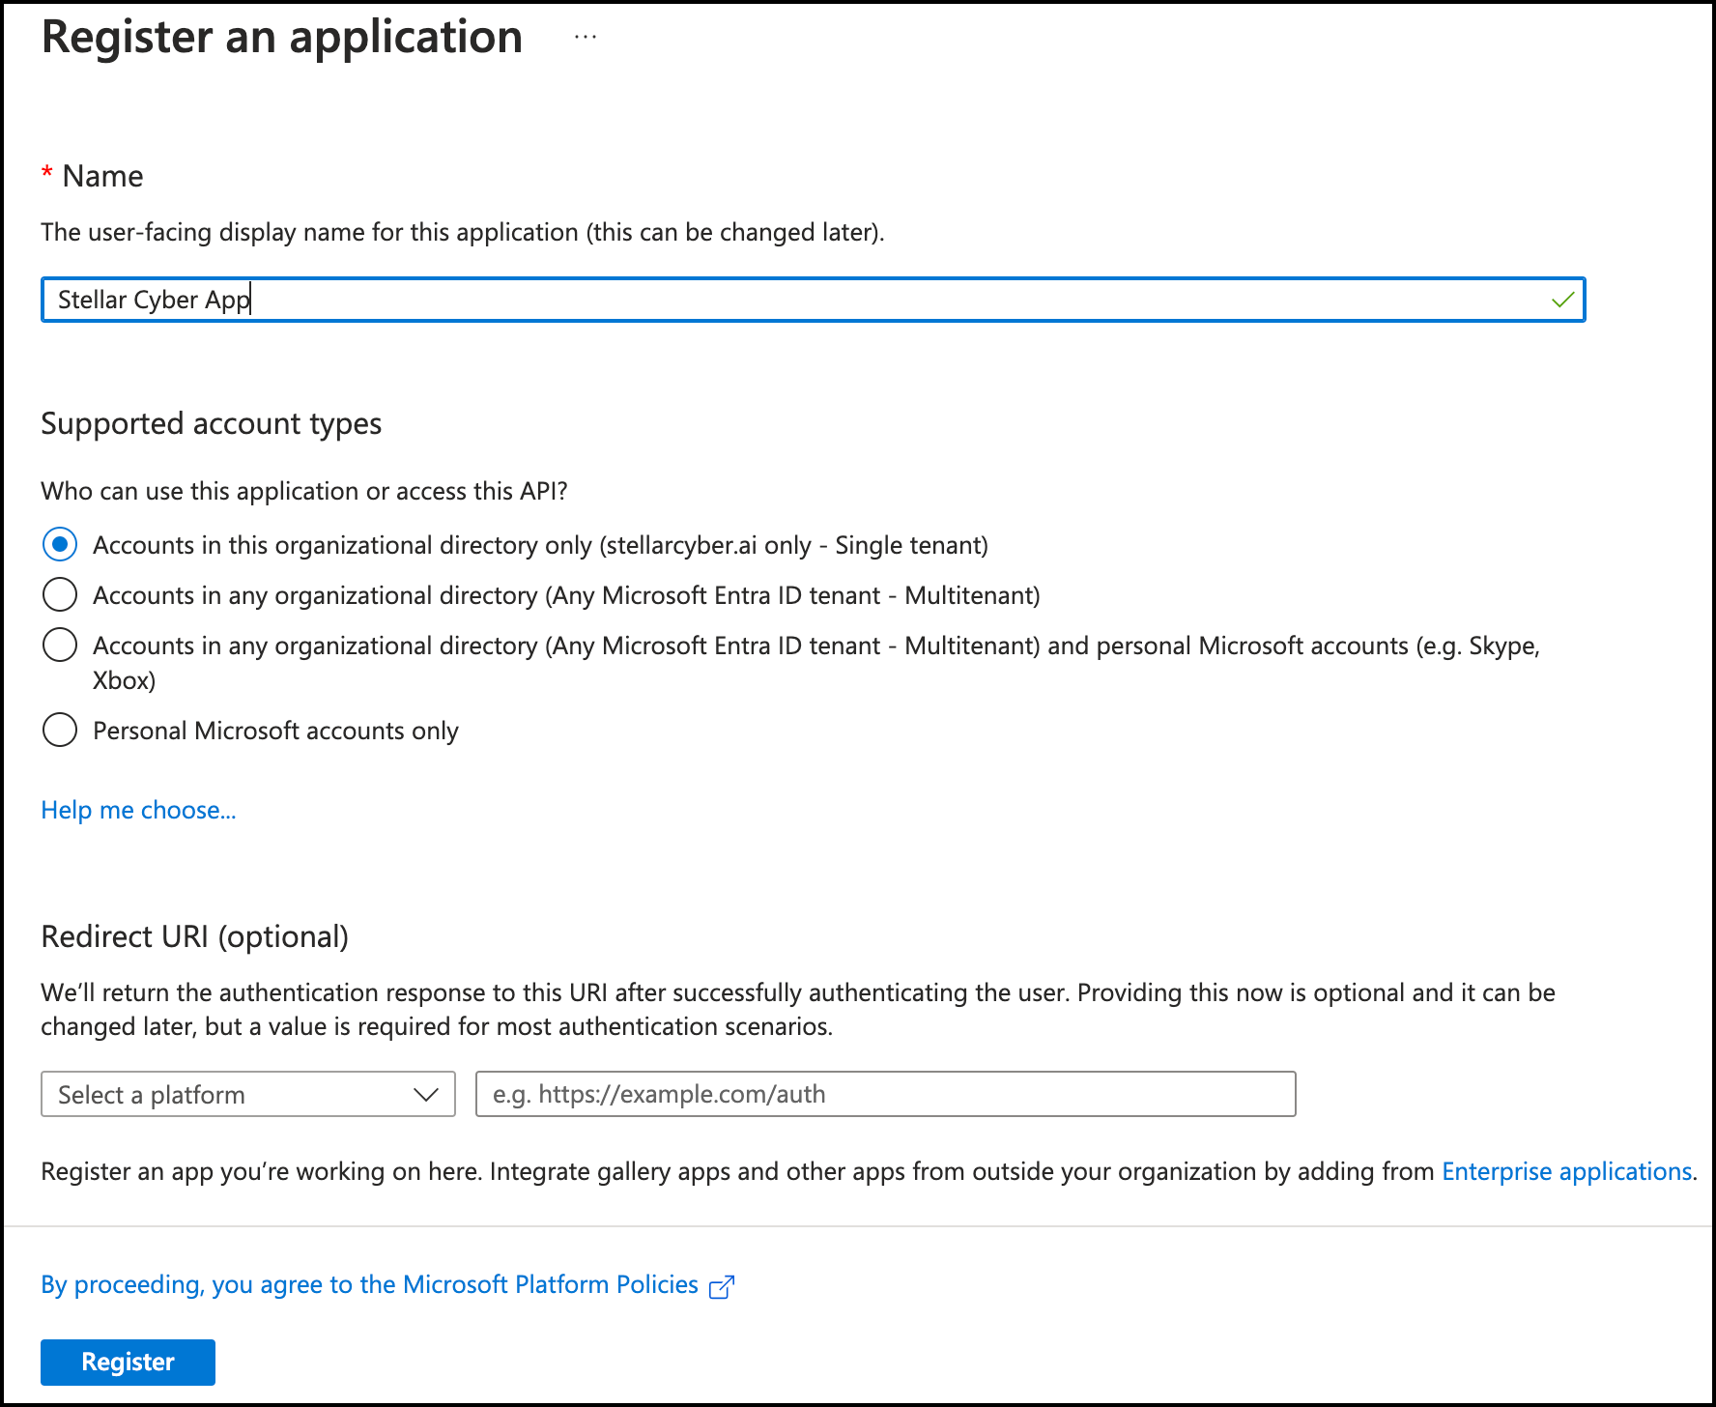Click the external link icon after Platform Policies

(721, 1286)
